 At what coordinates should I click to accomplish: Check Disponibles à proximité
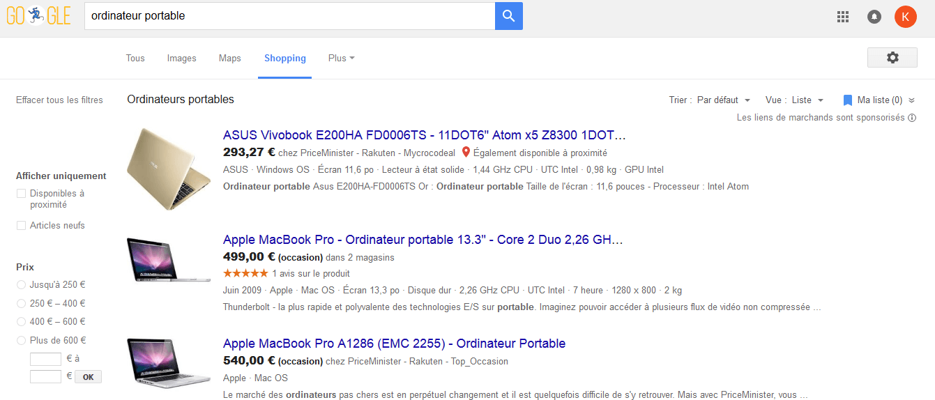coord(21,194)
